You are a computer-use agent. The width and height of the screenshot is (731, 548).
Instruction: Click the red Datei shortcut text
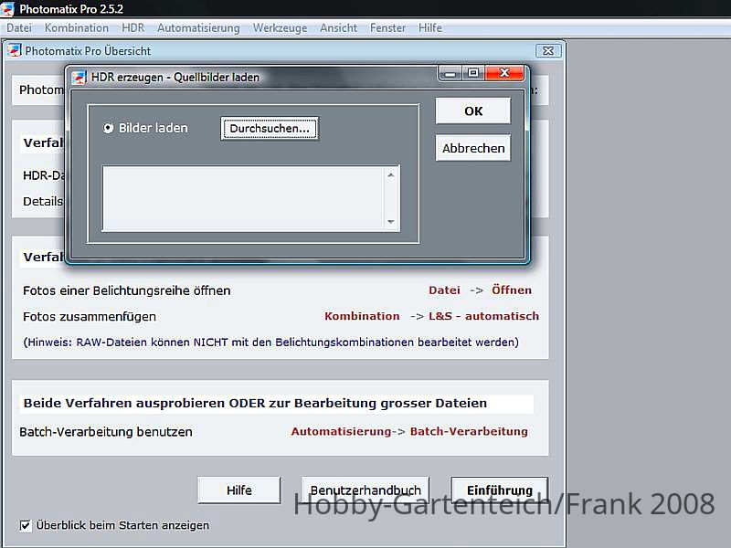[x=444, y=290]
